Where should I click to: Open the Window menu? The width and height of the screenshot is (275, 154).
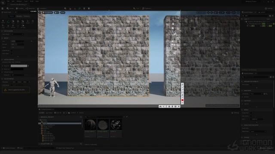point(19,1)
